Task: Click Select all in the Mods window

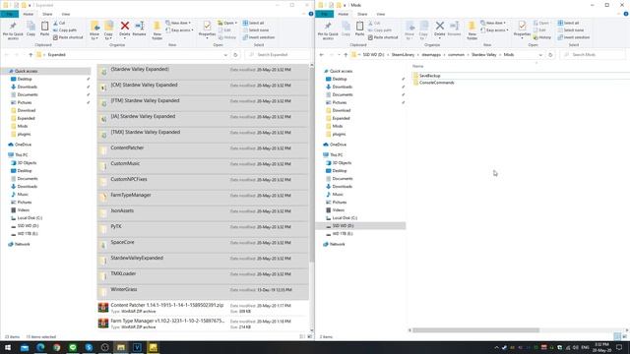Action: [x=569, y=23]
